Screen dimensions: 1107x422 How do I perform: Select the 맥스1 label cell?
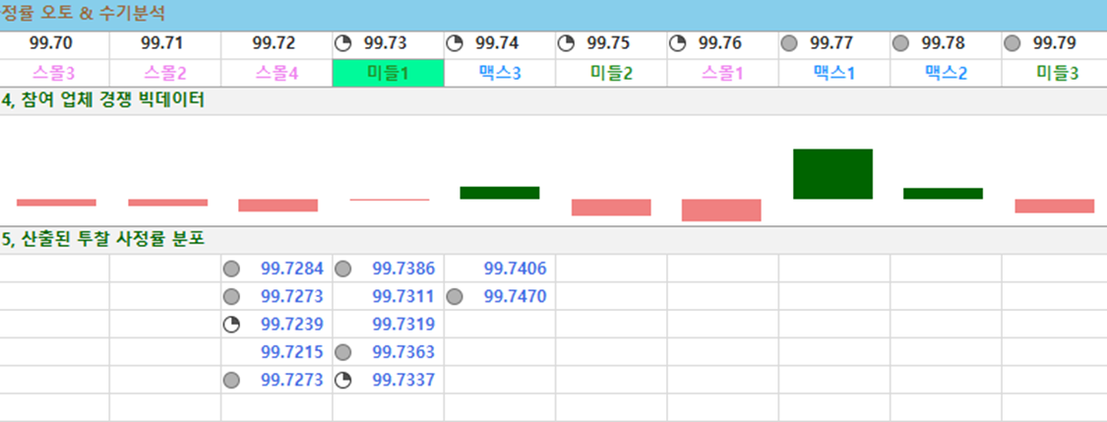pyautogui.click(x=834, y=73)
